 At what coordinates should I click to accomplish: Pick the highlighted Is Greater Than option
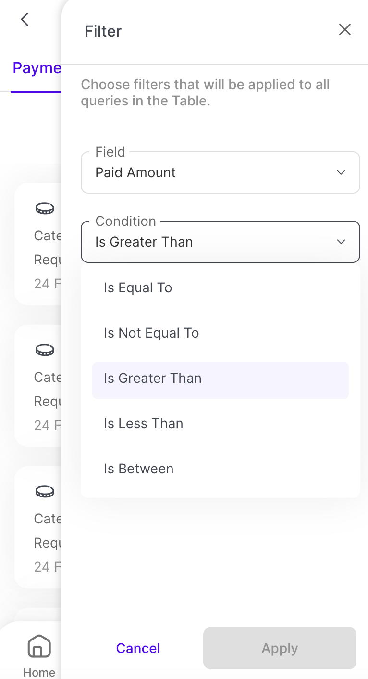(153, 379)
